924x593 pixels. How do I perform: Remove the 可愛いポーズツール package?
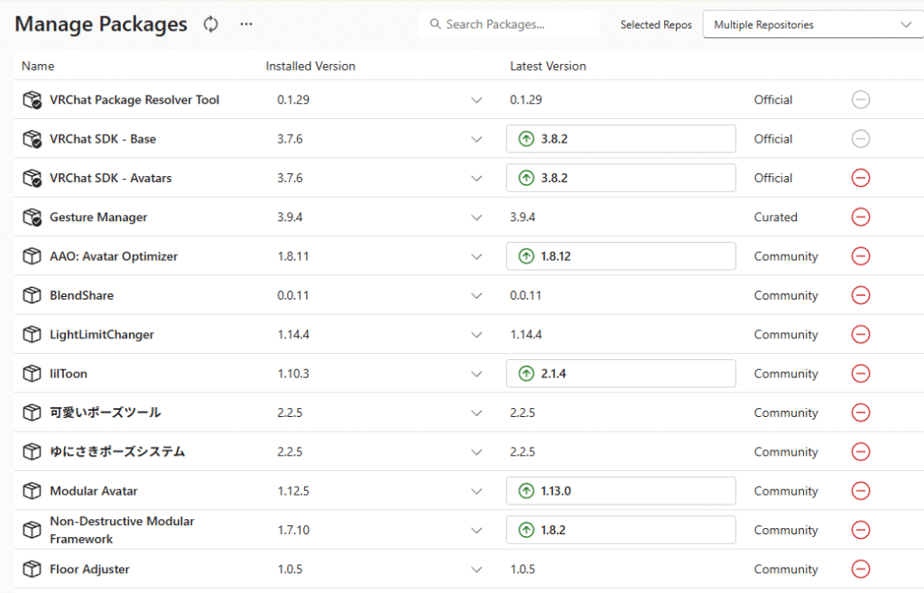[860, 412]
